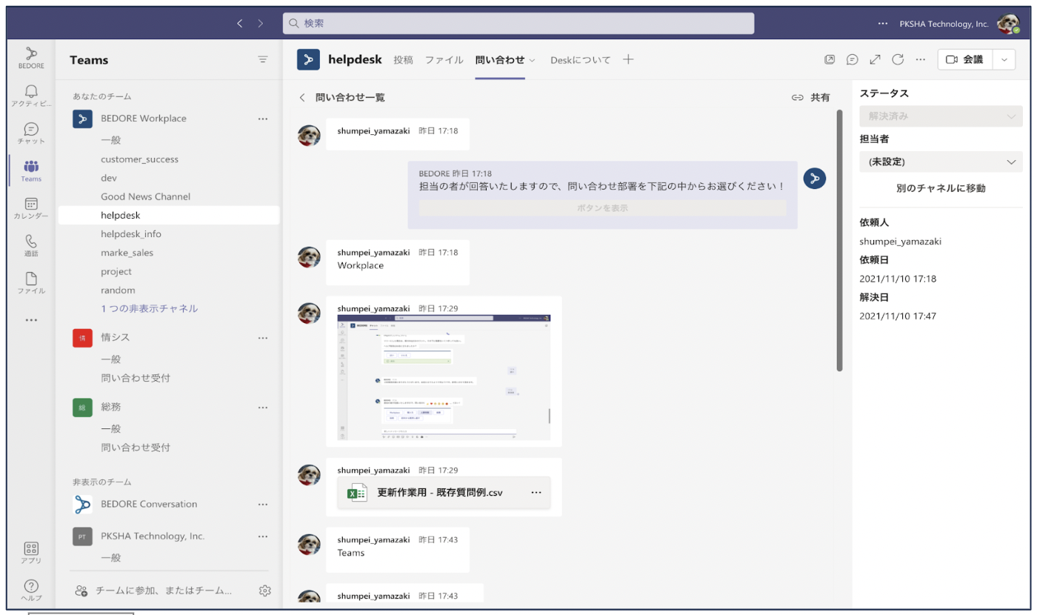
Task: Open the profile avatar in the title bar
Action: tap(1008, 24)
